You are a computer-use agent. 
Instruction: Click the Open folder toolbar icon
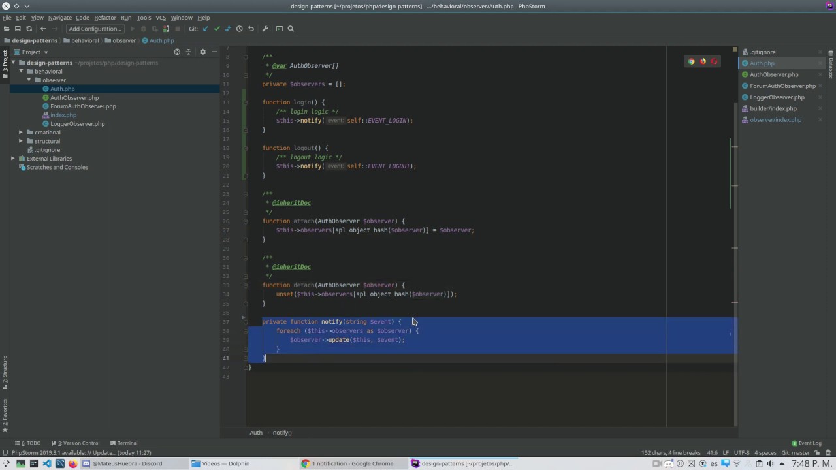7,29
